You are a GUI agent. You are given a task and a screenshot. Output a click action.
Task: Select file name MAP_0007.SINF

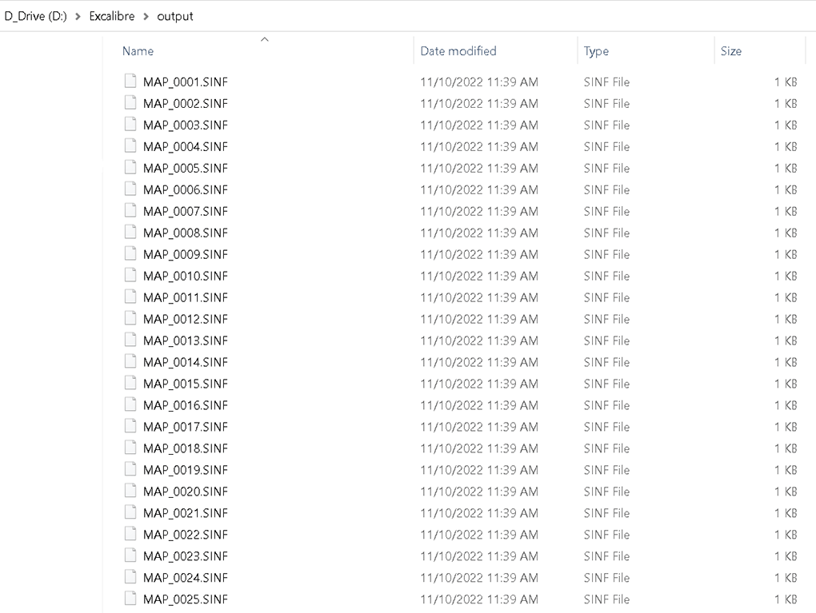tap(186, 212)
